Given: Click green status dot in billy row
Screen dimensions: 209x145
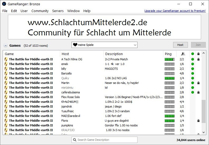Looking at the screenshot, I should click(x=193, y=69).
